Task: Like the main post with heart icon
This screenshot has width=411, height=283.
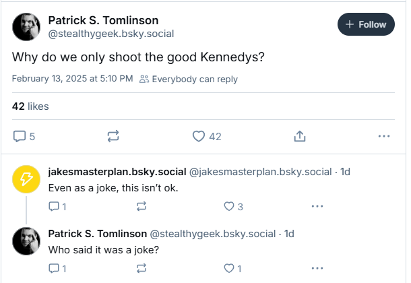Action: pos(207,136)
